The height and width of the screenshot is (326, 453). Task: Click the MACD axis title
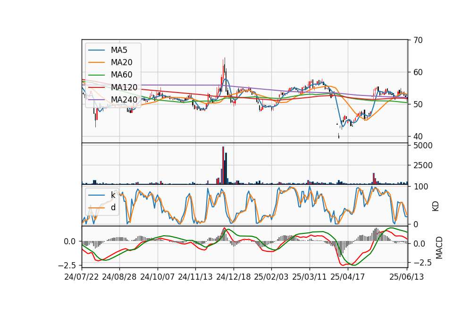point(439,248)
